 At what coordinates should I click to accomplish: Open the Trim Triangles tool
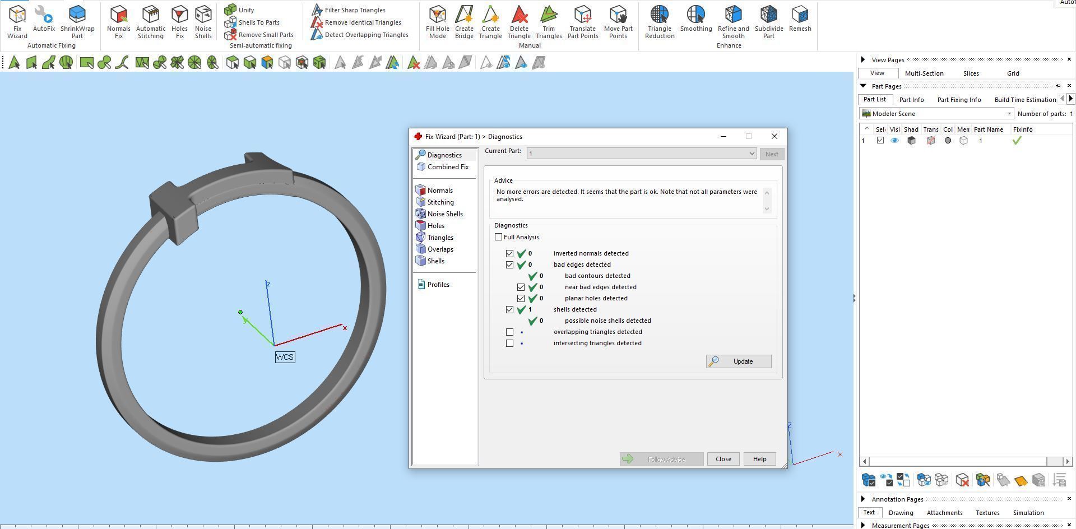[x=549, y=22]
